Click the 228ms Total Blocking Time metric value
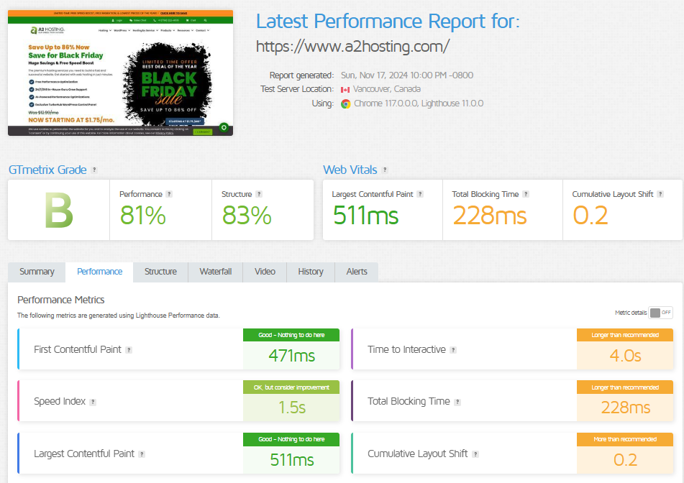Viewport: 684px width, 483px height. [x=625, y=408]
